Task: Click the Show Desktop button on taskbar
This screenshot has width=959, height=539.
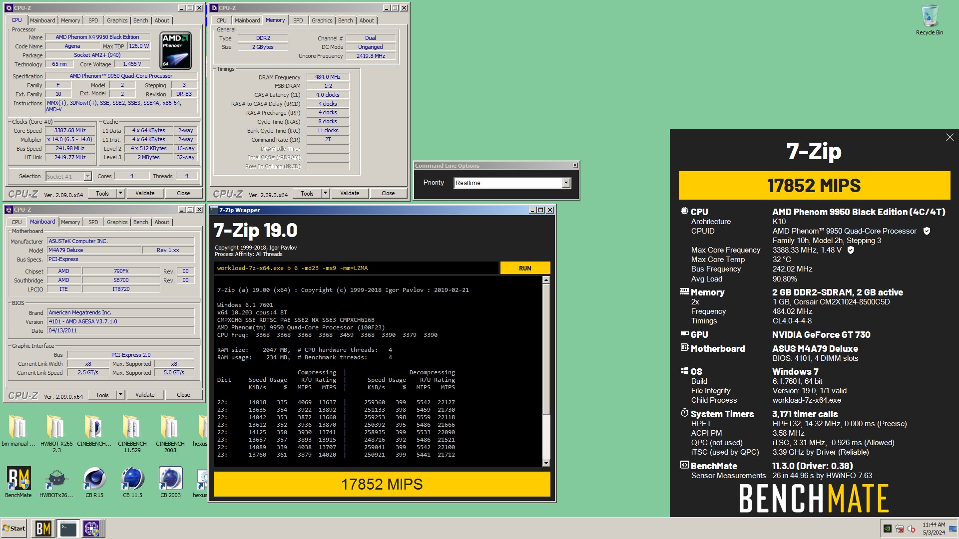Action: point(954,529)
